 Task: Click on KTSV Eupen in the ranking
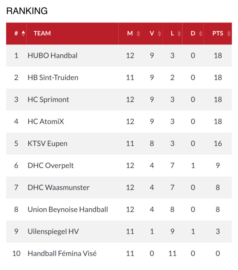tap(47, 144)
